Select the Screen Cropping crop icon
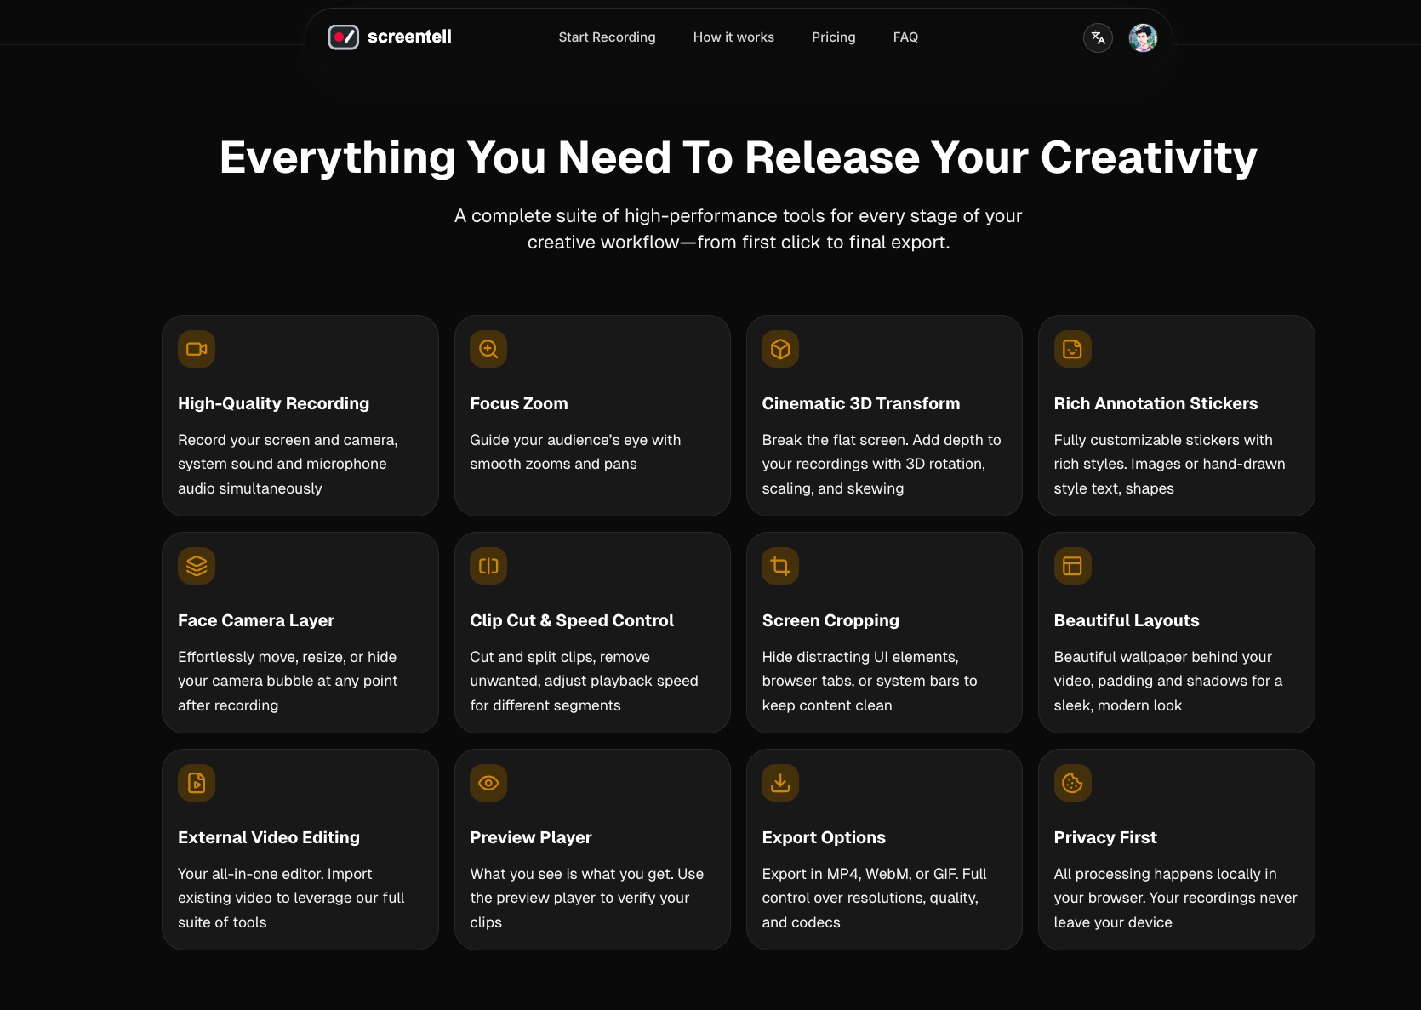 pyautogui.click(x=780, y=566)
